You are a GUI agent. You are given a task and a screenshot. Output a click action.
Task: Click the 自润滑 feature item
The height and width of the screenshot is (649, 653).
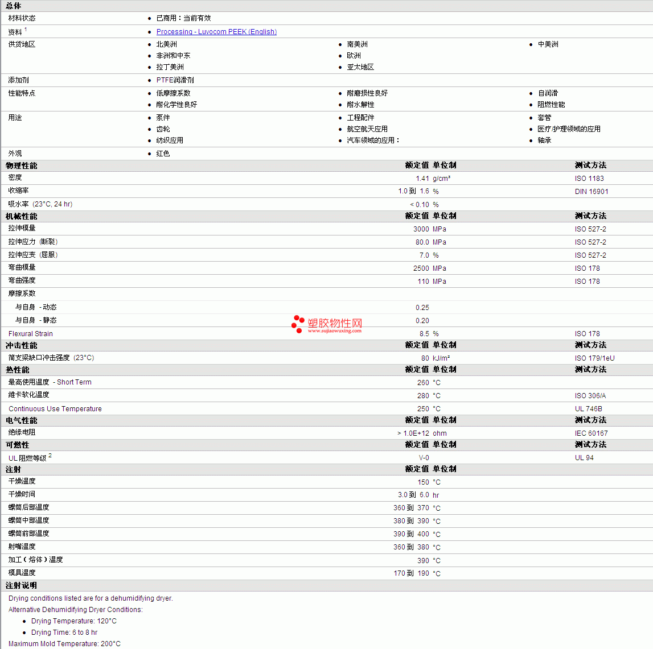pos(548,93)
